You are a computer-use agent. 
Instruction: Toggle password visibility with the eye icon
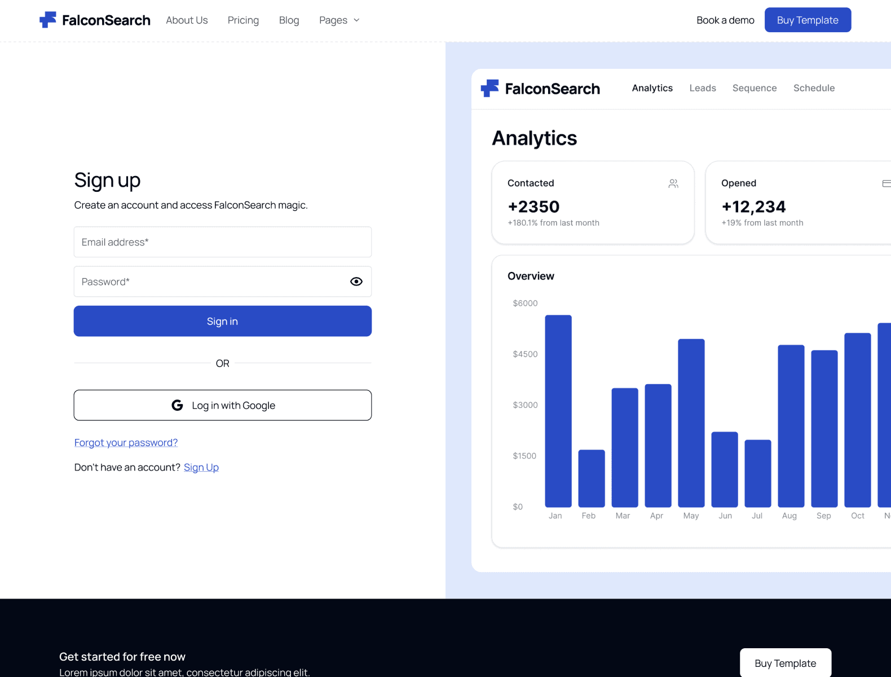(356, 282)
